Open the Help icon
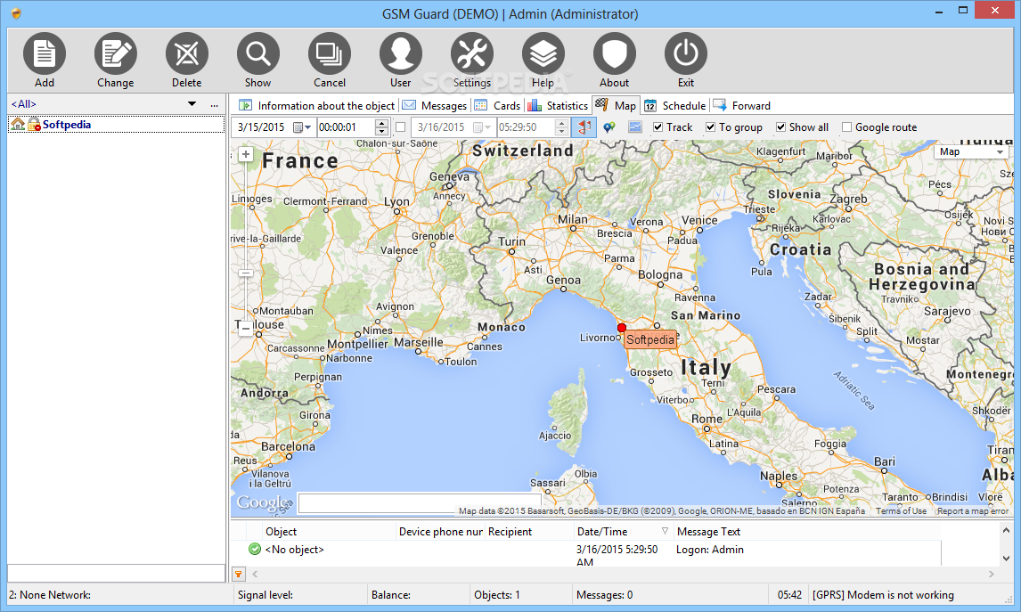This screenshot has width=1021, height=612. 543,53
